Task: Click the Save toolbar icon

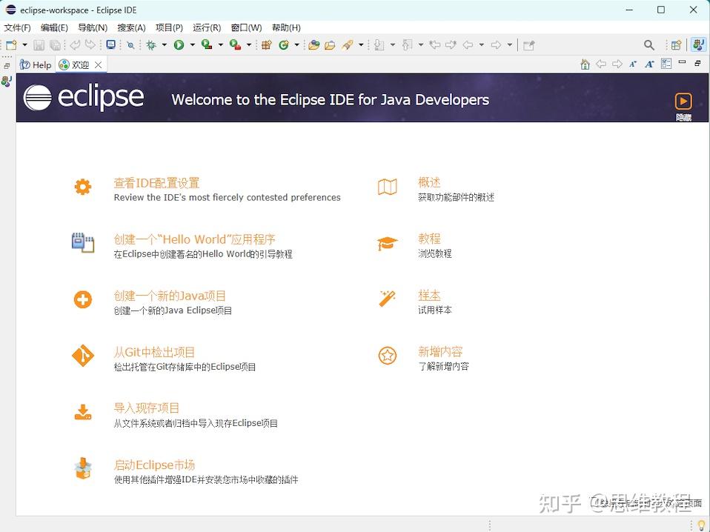Action: click(x=39, y=45)
